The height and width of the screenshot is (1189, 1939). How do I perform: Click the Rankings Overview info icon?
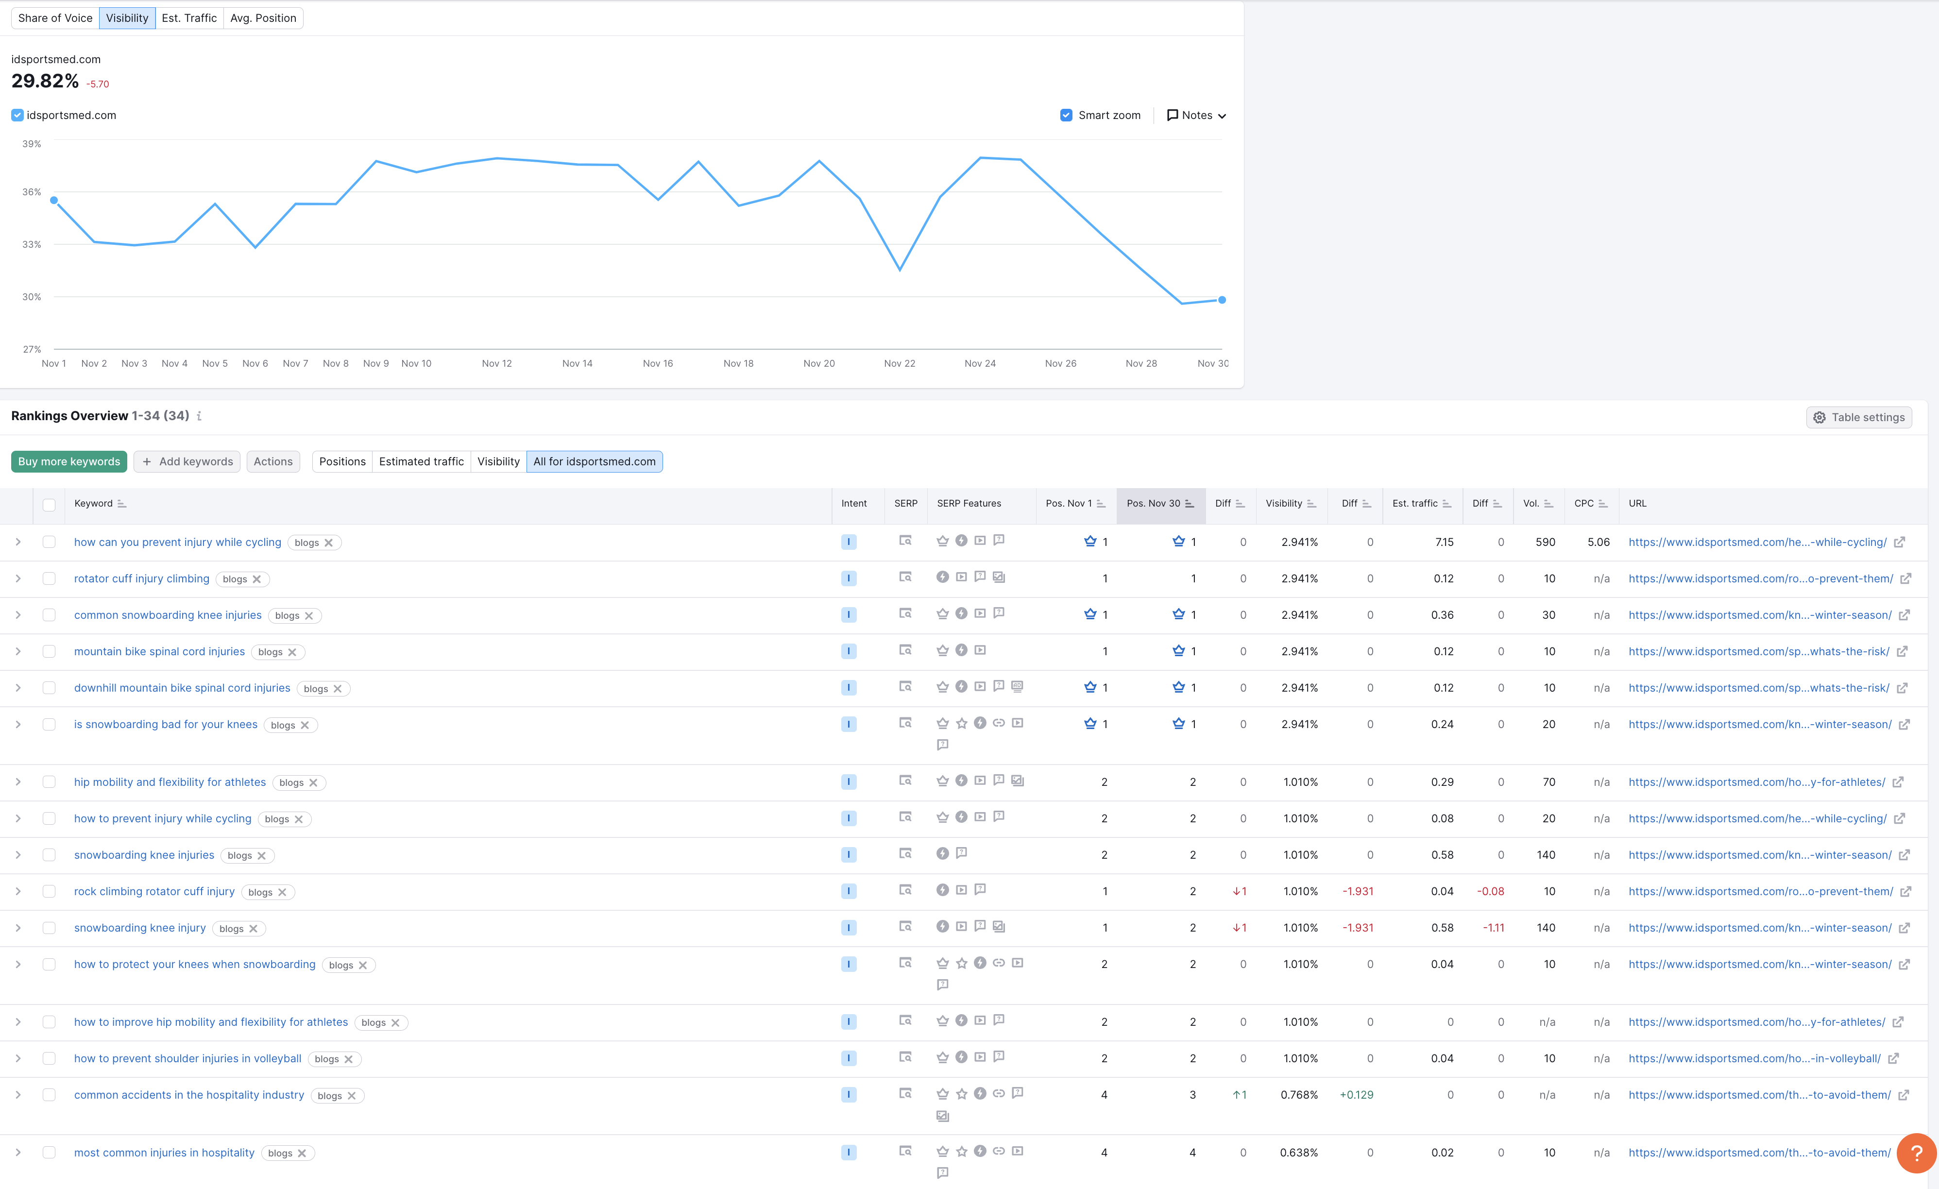pos(199,416)
